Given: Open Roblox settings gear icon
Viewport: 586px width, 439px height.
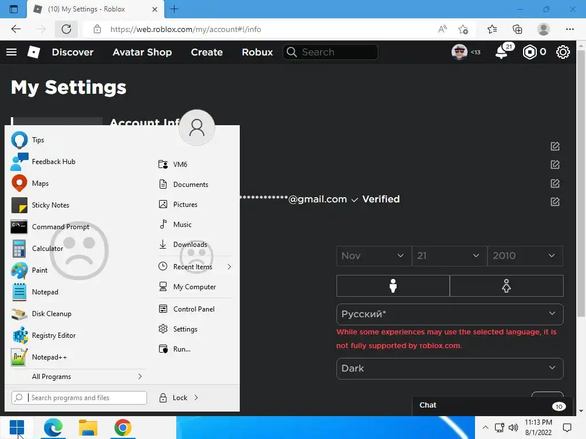Looking at the screenshot, I should 563,52.
